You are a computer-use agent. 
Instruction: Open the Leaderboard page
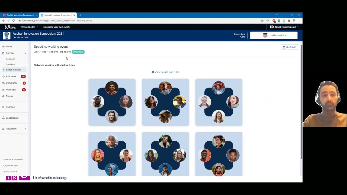(12, 118)
